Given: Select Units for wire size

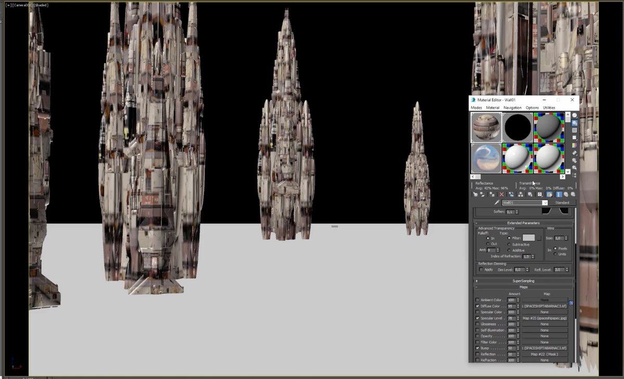Looking at the screenshot, I should 555,254.
